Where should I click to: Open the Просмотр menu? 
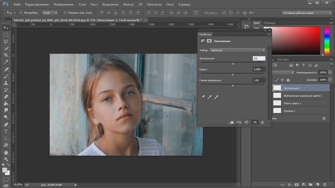click(x=154, y=4)
